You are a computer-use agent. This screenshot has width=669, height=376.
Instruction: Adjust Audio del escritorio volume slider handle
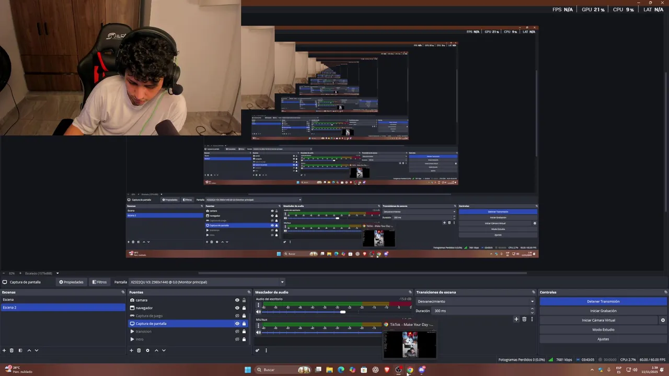pyautogui.click(x=342, y=312)
